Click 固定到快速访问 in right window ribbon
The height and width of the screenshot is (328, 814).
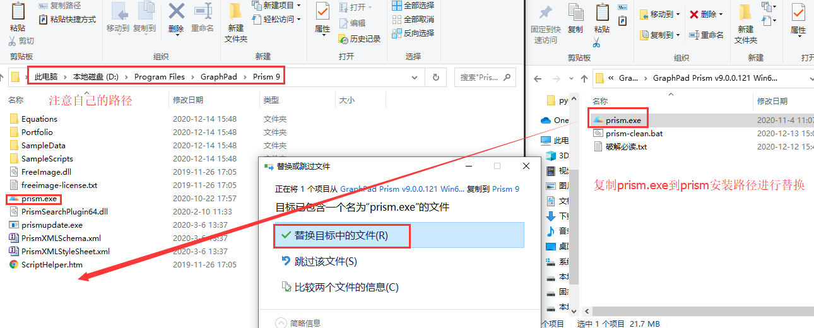point(545,23)
